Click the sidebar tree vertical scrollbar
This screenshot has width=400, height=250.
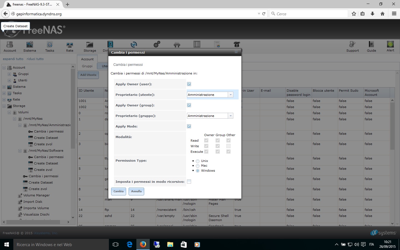[x=73, y=142]
